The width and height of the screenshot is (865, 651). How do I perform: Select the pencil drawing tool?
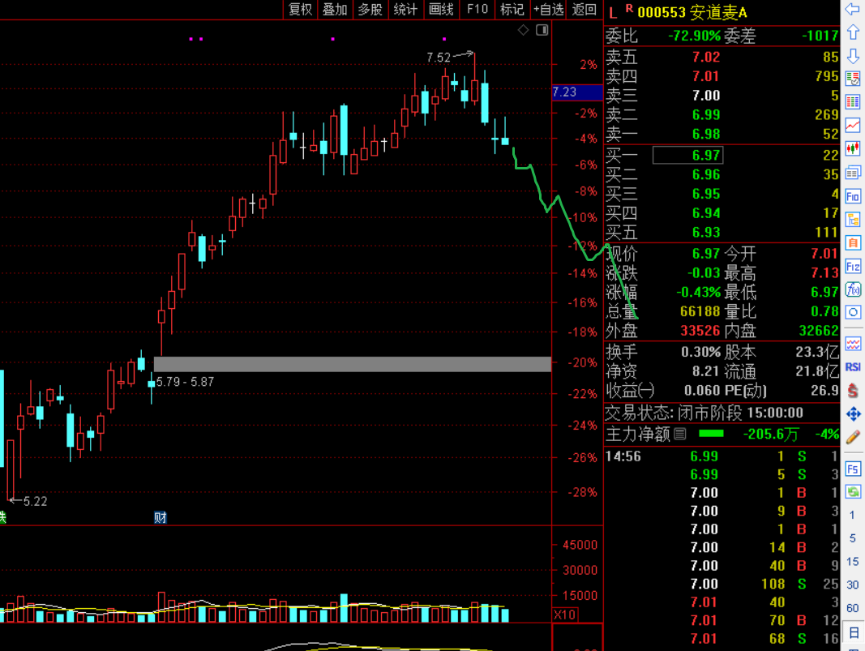click(853, 437)
